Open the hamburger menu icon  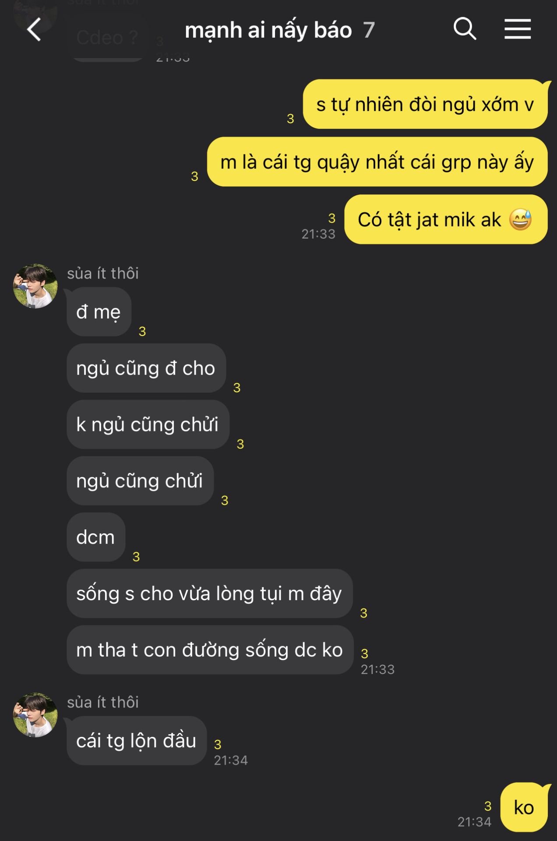518,29
